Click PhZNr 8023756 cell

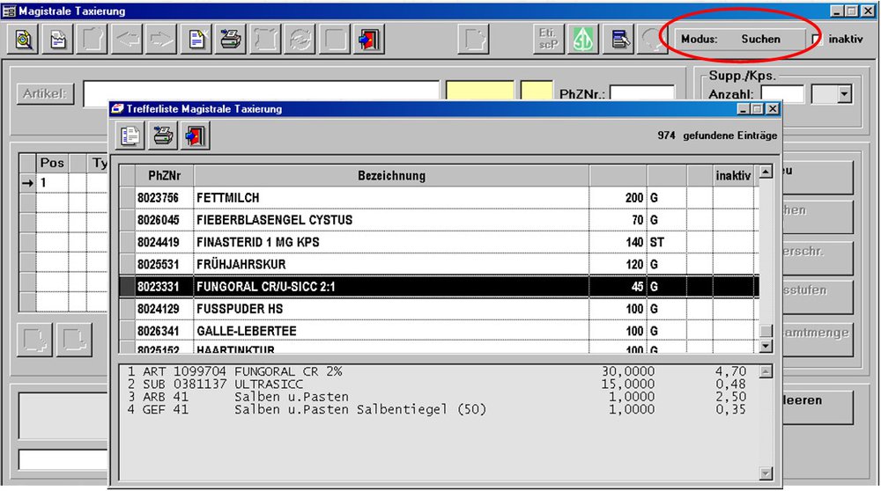click(x=164, y=197)
